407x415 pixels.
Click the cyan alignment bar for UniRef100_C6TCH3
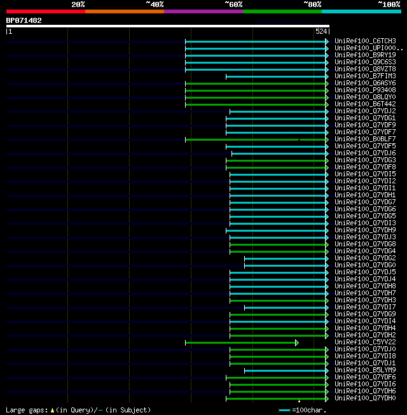click(x=255, y=41)
